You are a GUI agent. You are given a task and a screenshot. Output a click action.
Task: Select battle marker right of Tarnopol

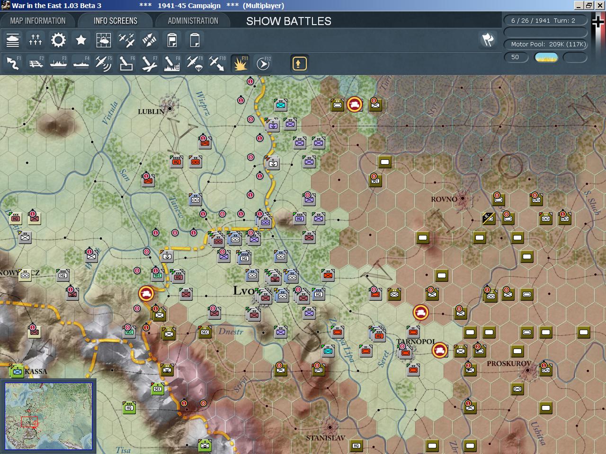[440, 350]
